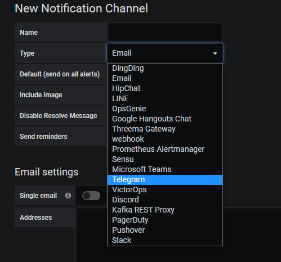This screenshot has width=281, height=262.
Task: Pick Slack from the type list
Action: 165,240
